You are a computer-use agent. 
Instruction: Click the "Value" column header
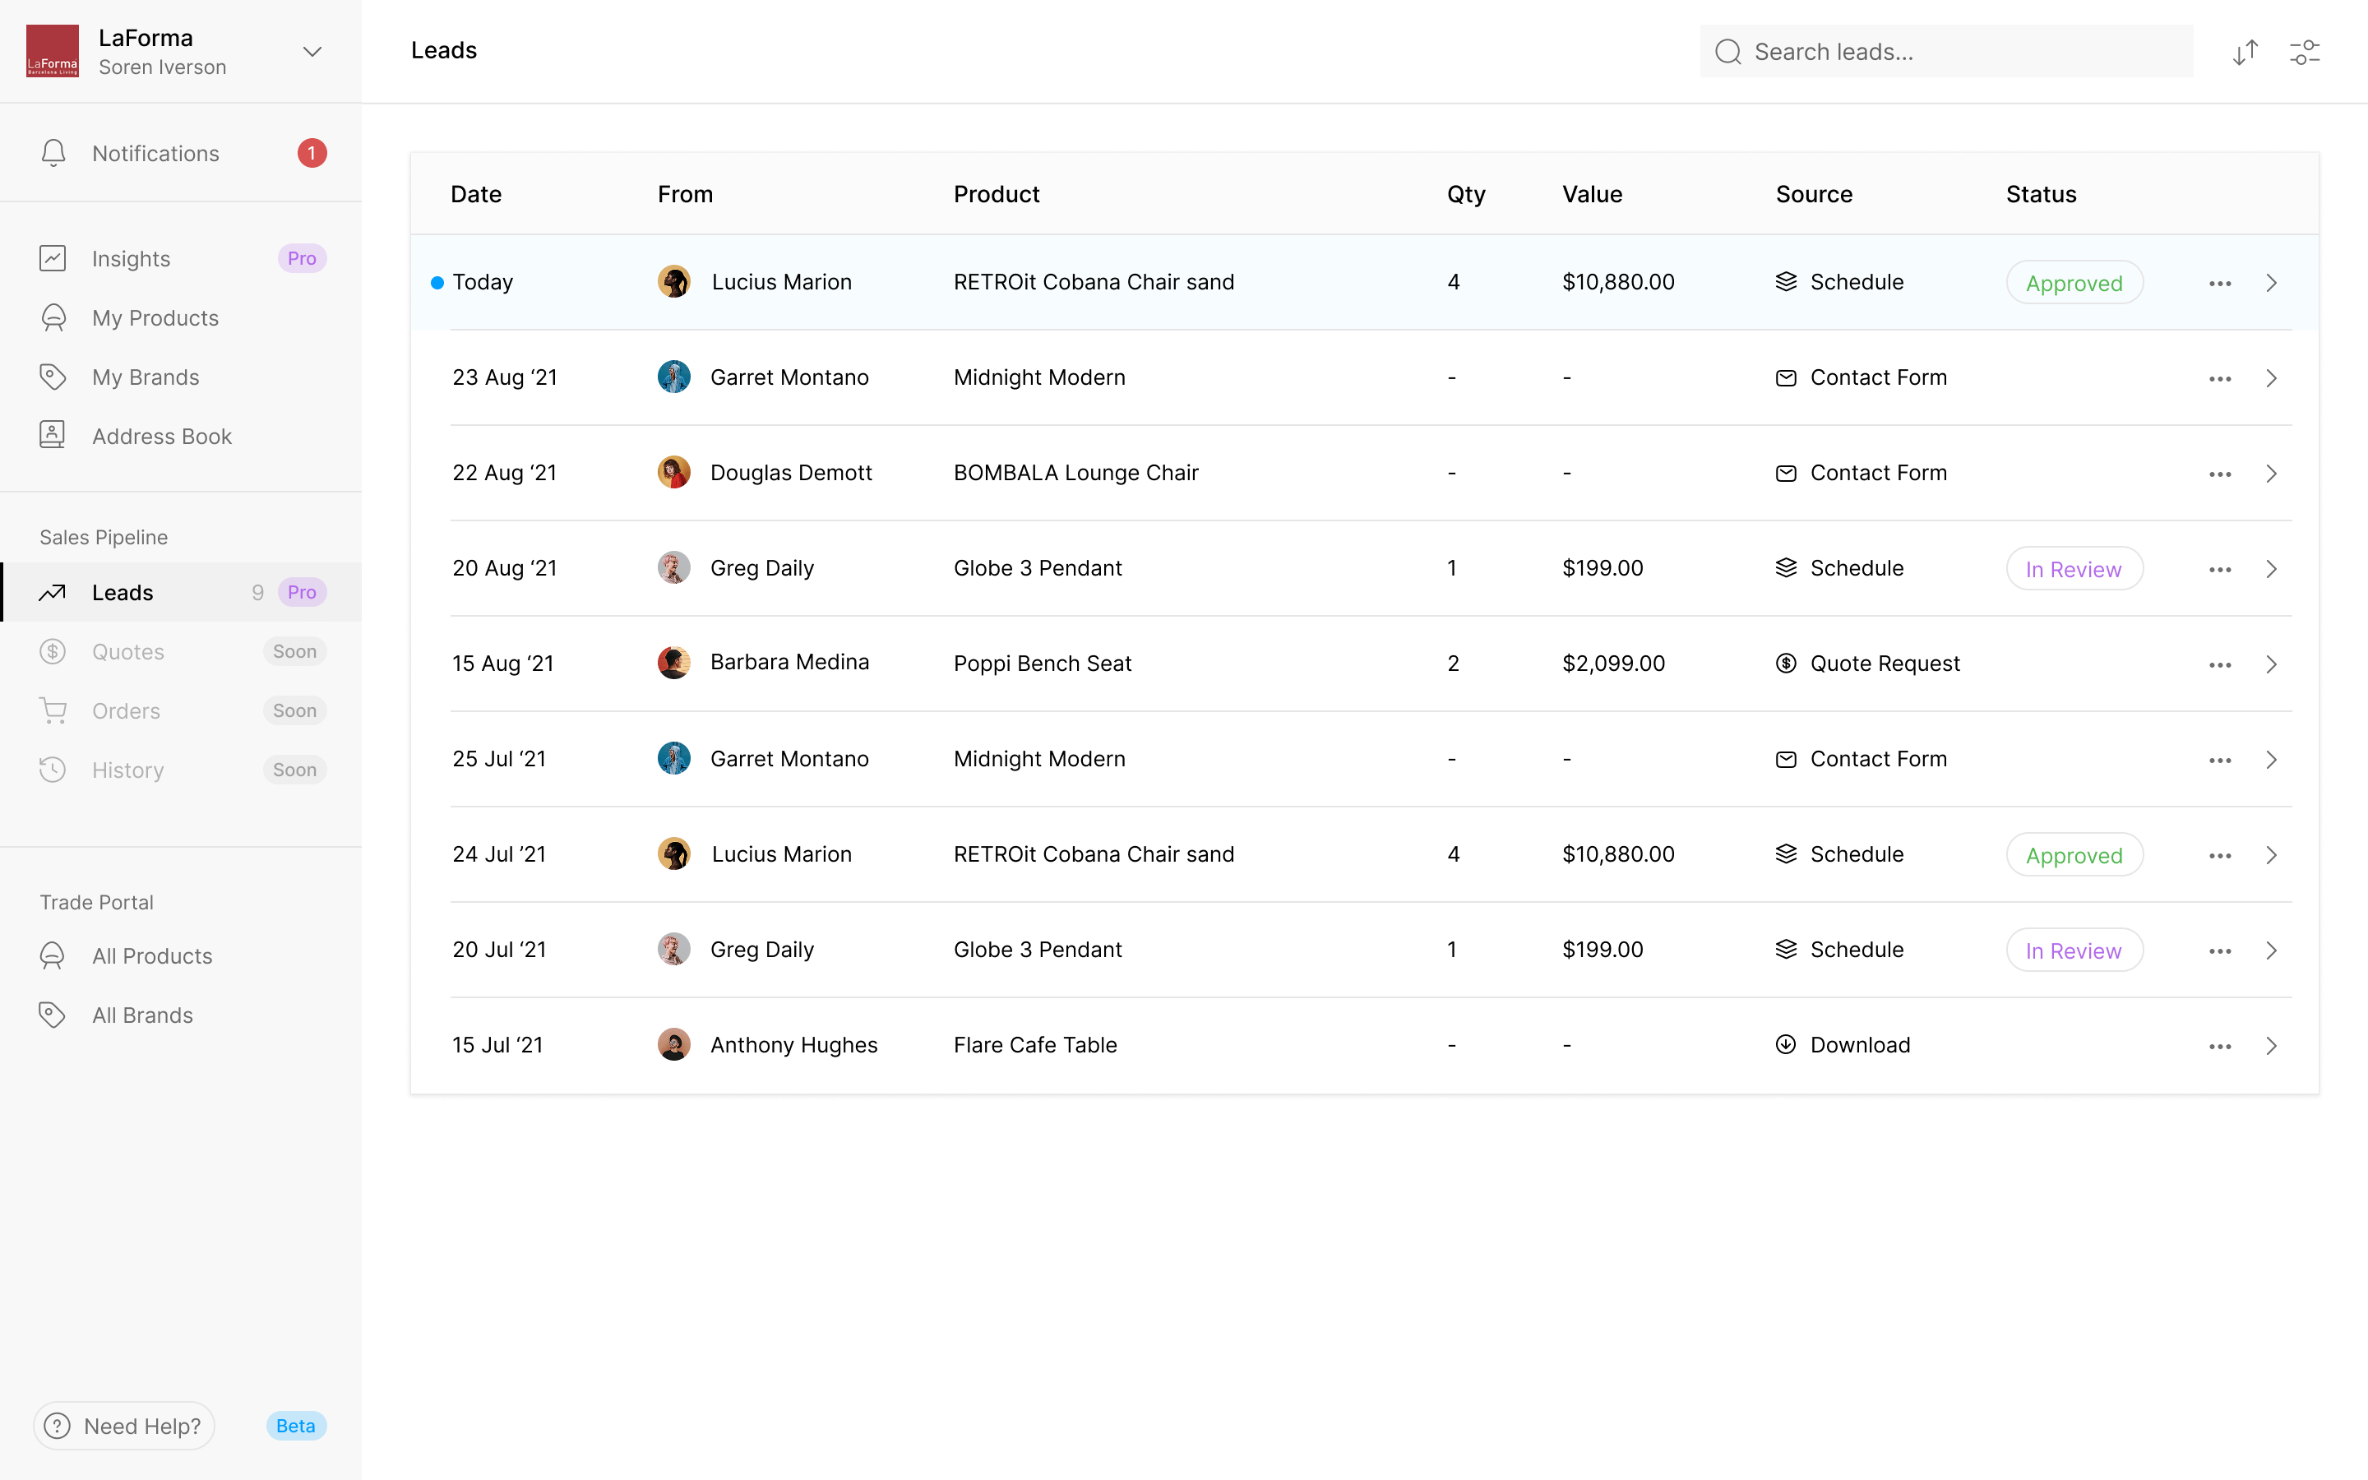click(1592, 194)
